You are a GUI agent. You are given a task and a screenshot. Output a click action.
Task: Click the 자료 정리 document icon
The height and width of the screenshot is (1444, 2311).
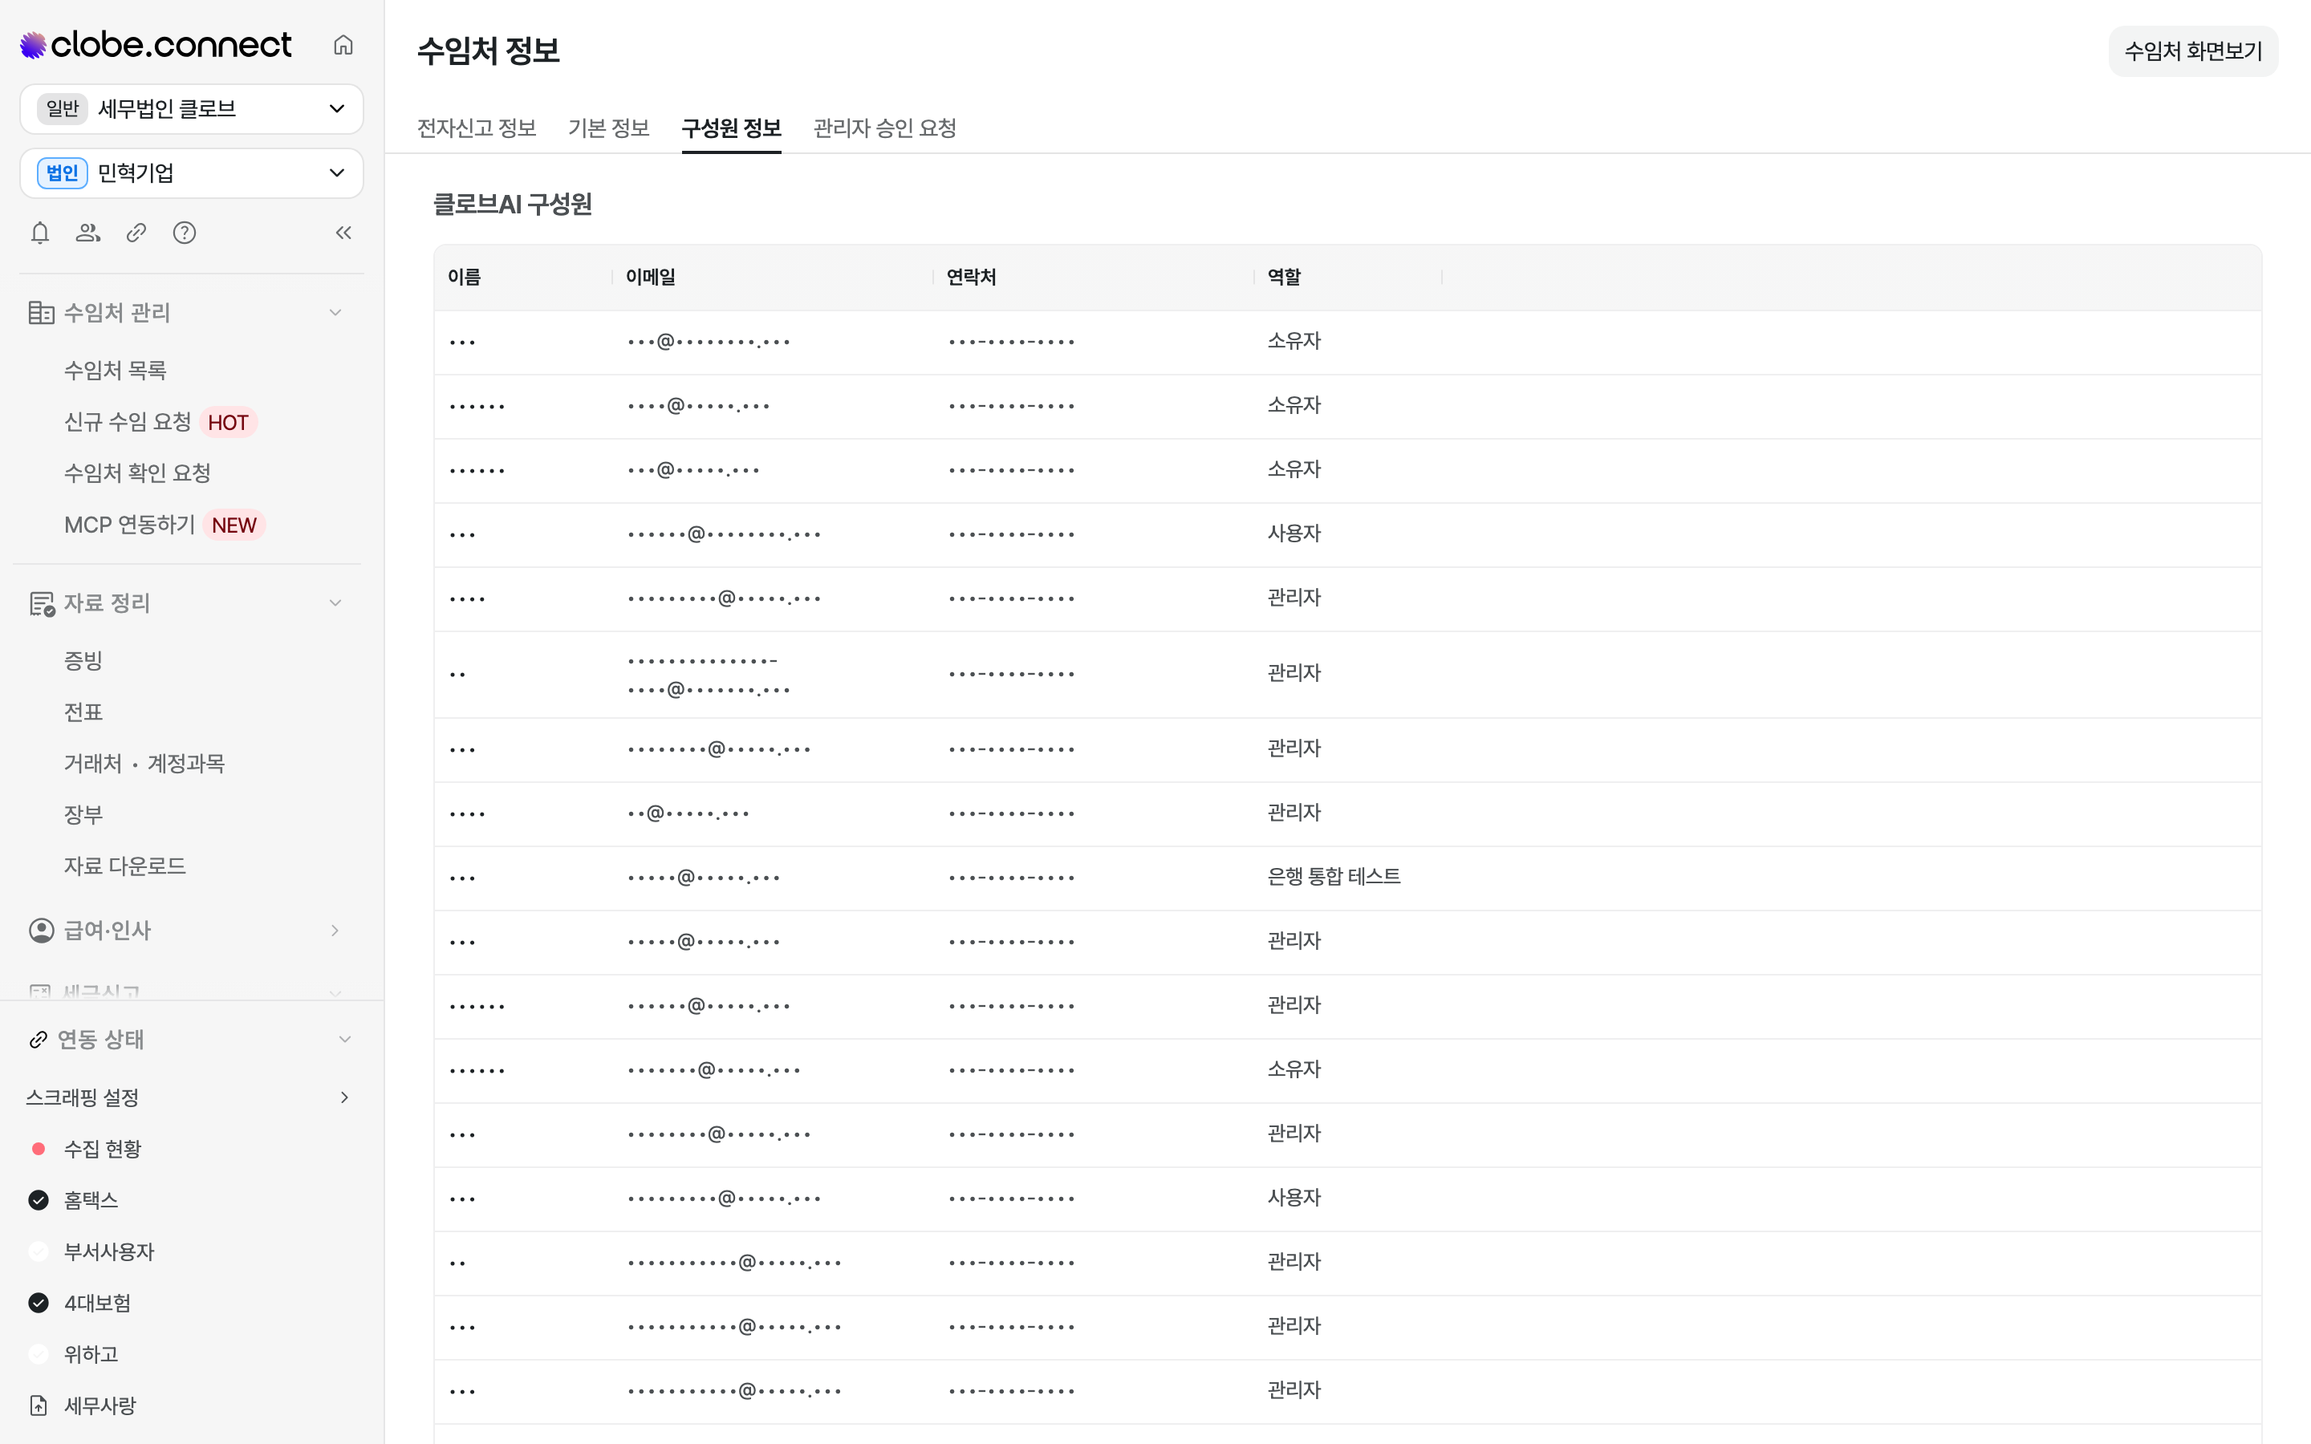click(41, 603)
